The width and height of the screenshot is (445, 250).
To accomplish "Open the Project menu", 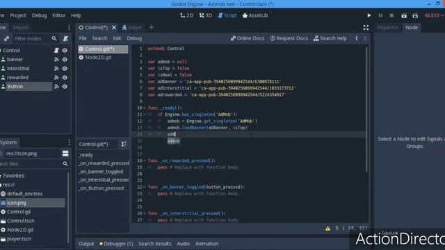I will [x=18, y=15].
